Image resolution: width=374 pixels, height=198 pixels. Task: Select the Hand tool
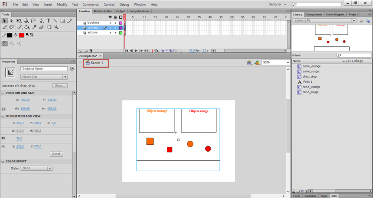point(49,27)
